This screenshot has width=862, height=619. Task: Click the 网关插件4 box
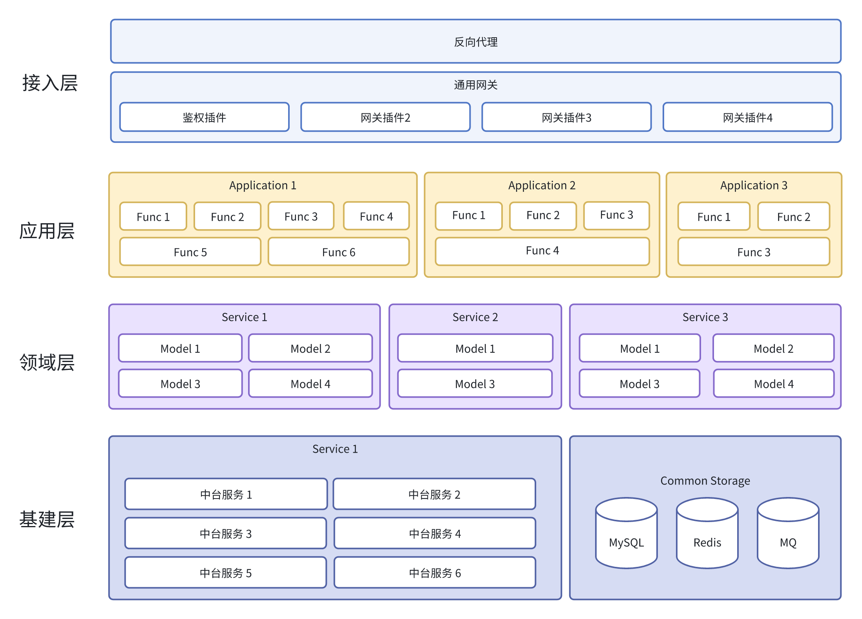tap(747, 117)
